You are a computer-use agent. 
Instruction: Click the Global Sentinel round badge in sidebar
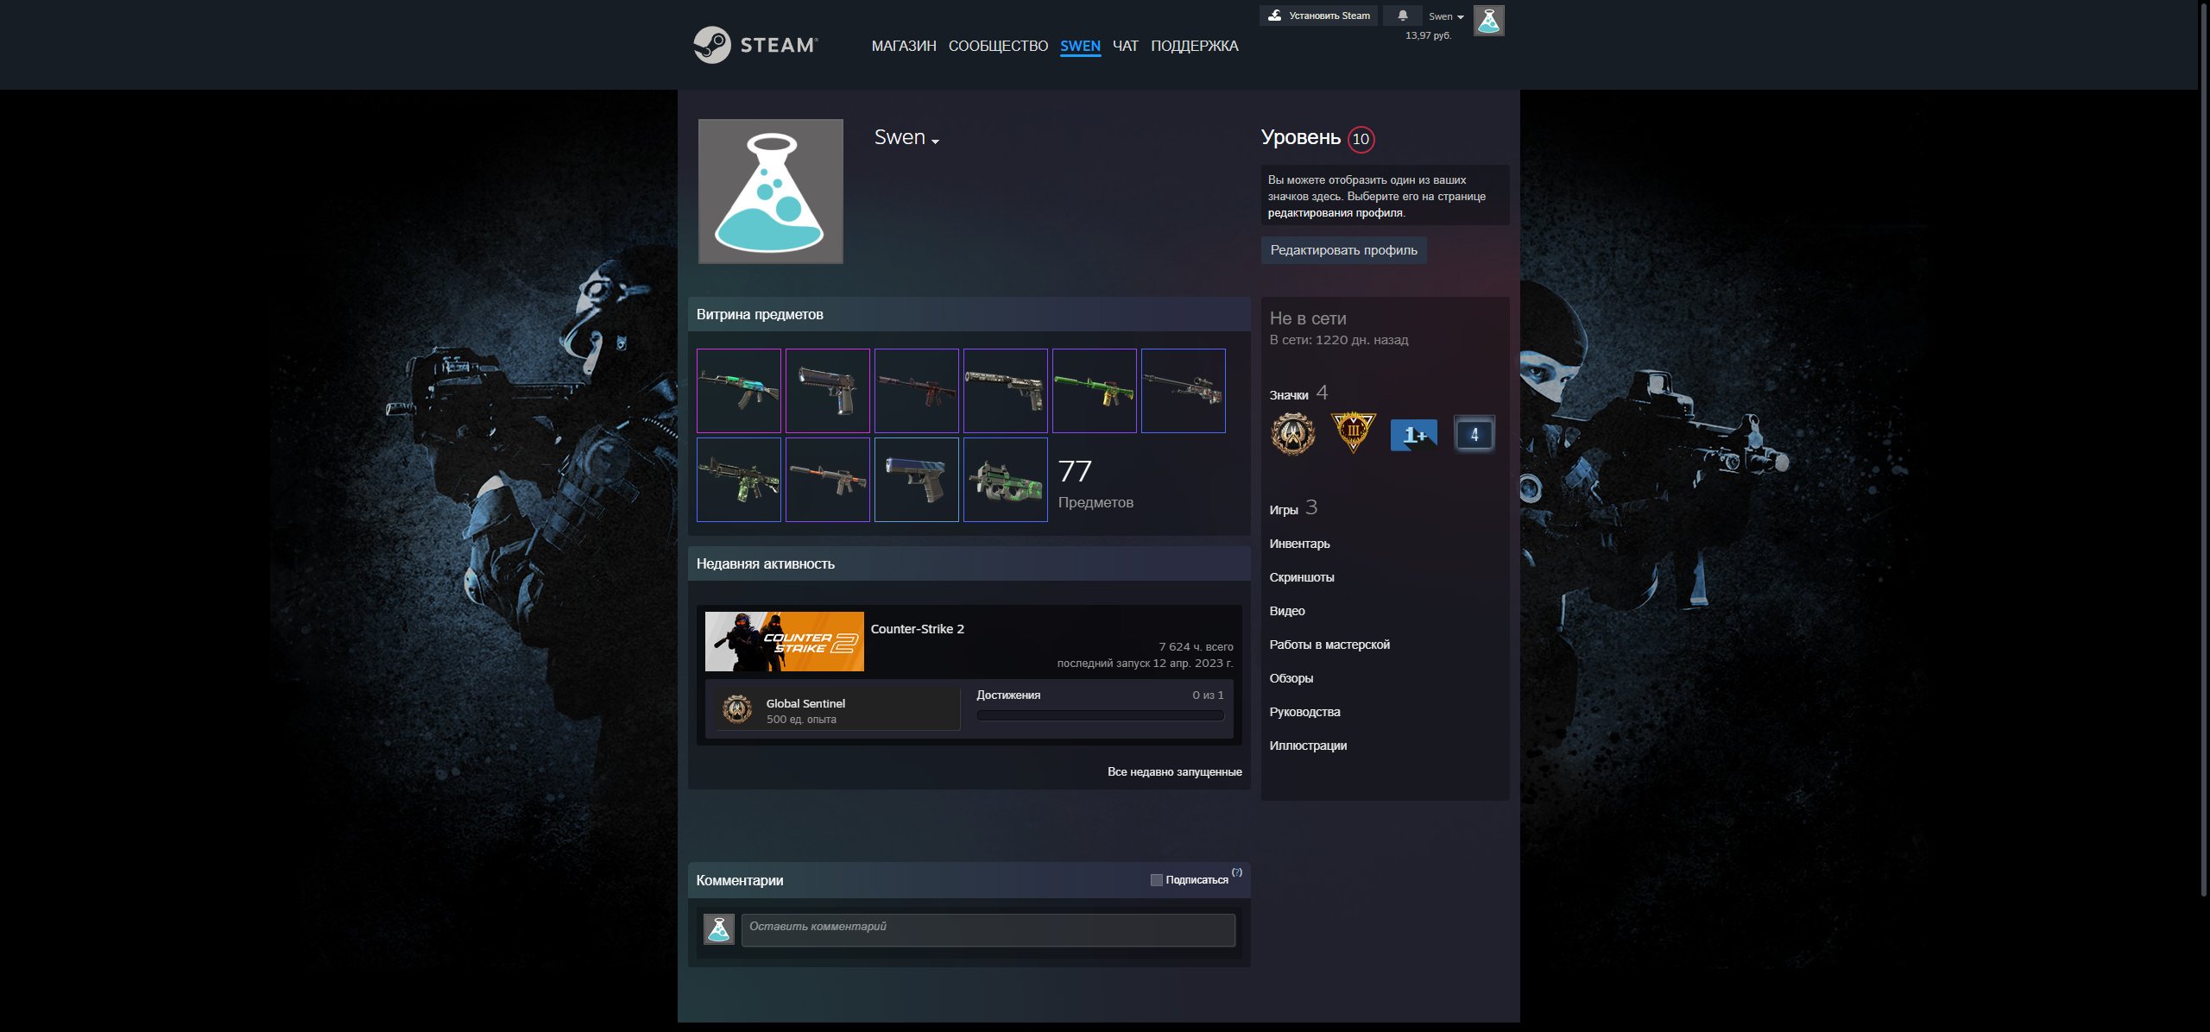1293,434
